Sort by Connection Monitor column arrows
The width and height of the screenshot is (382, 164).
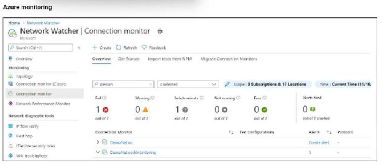click(232, 132)
